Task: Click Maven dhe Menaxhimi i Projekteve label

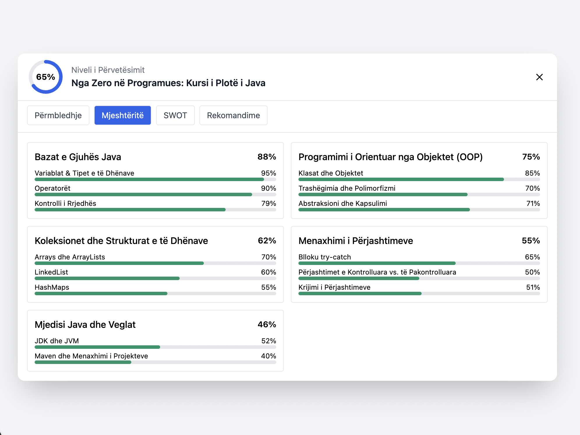Action: [x=91, y=356]
